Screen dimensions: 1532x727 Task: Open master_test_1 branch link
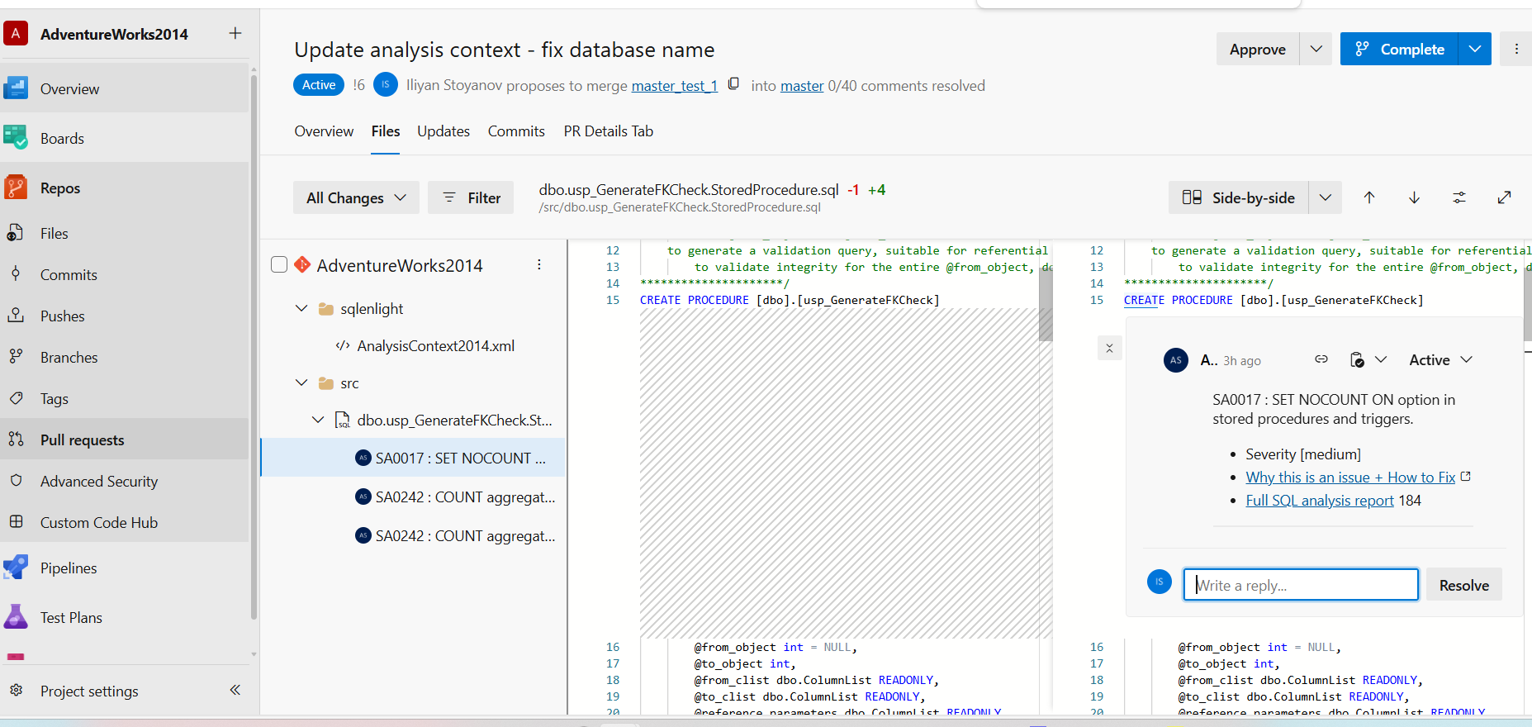coord(675,86)
